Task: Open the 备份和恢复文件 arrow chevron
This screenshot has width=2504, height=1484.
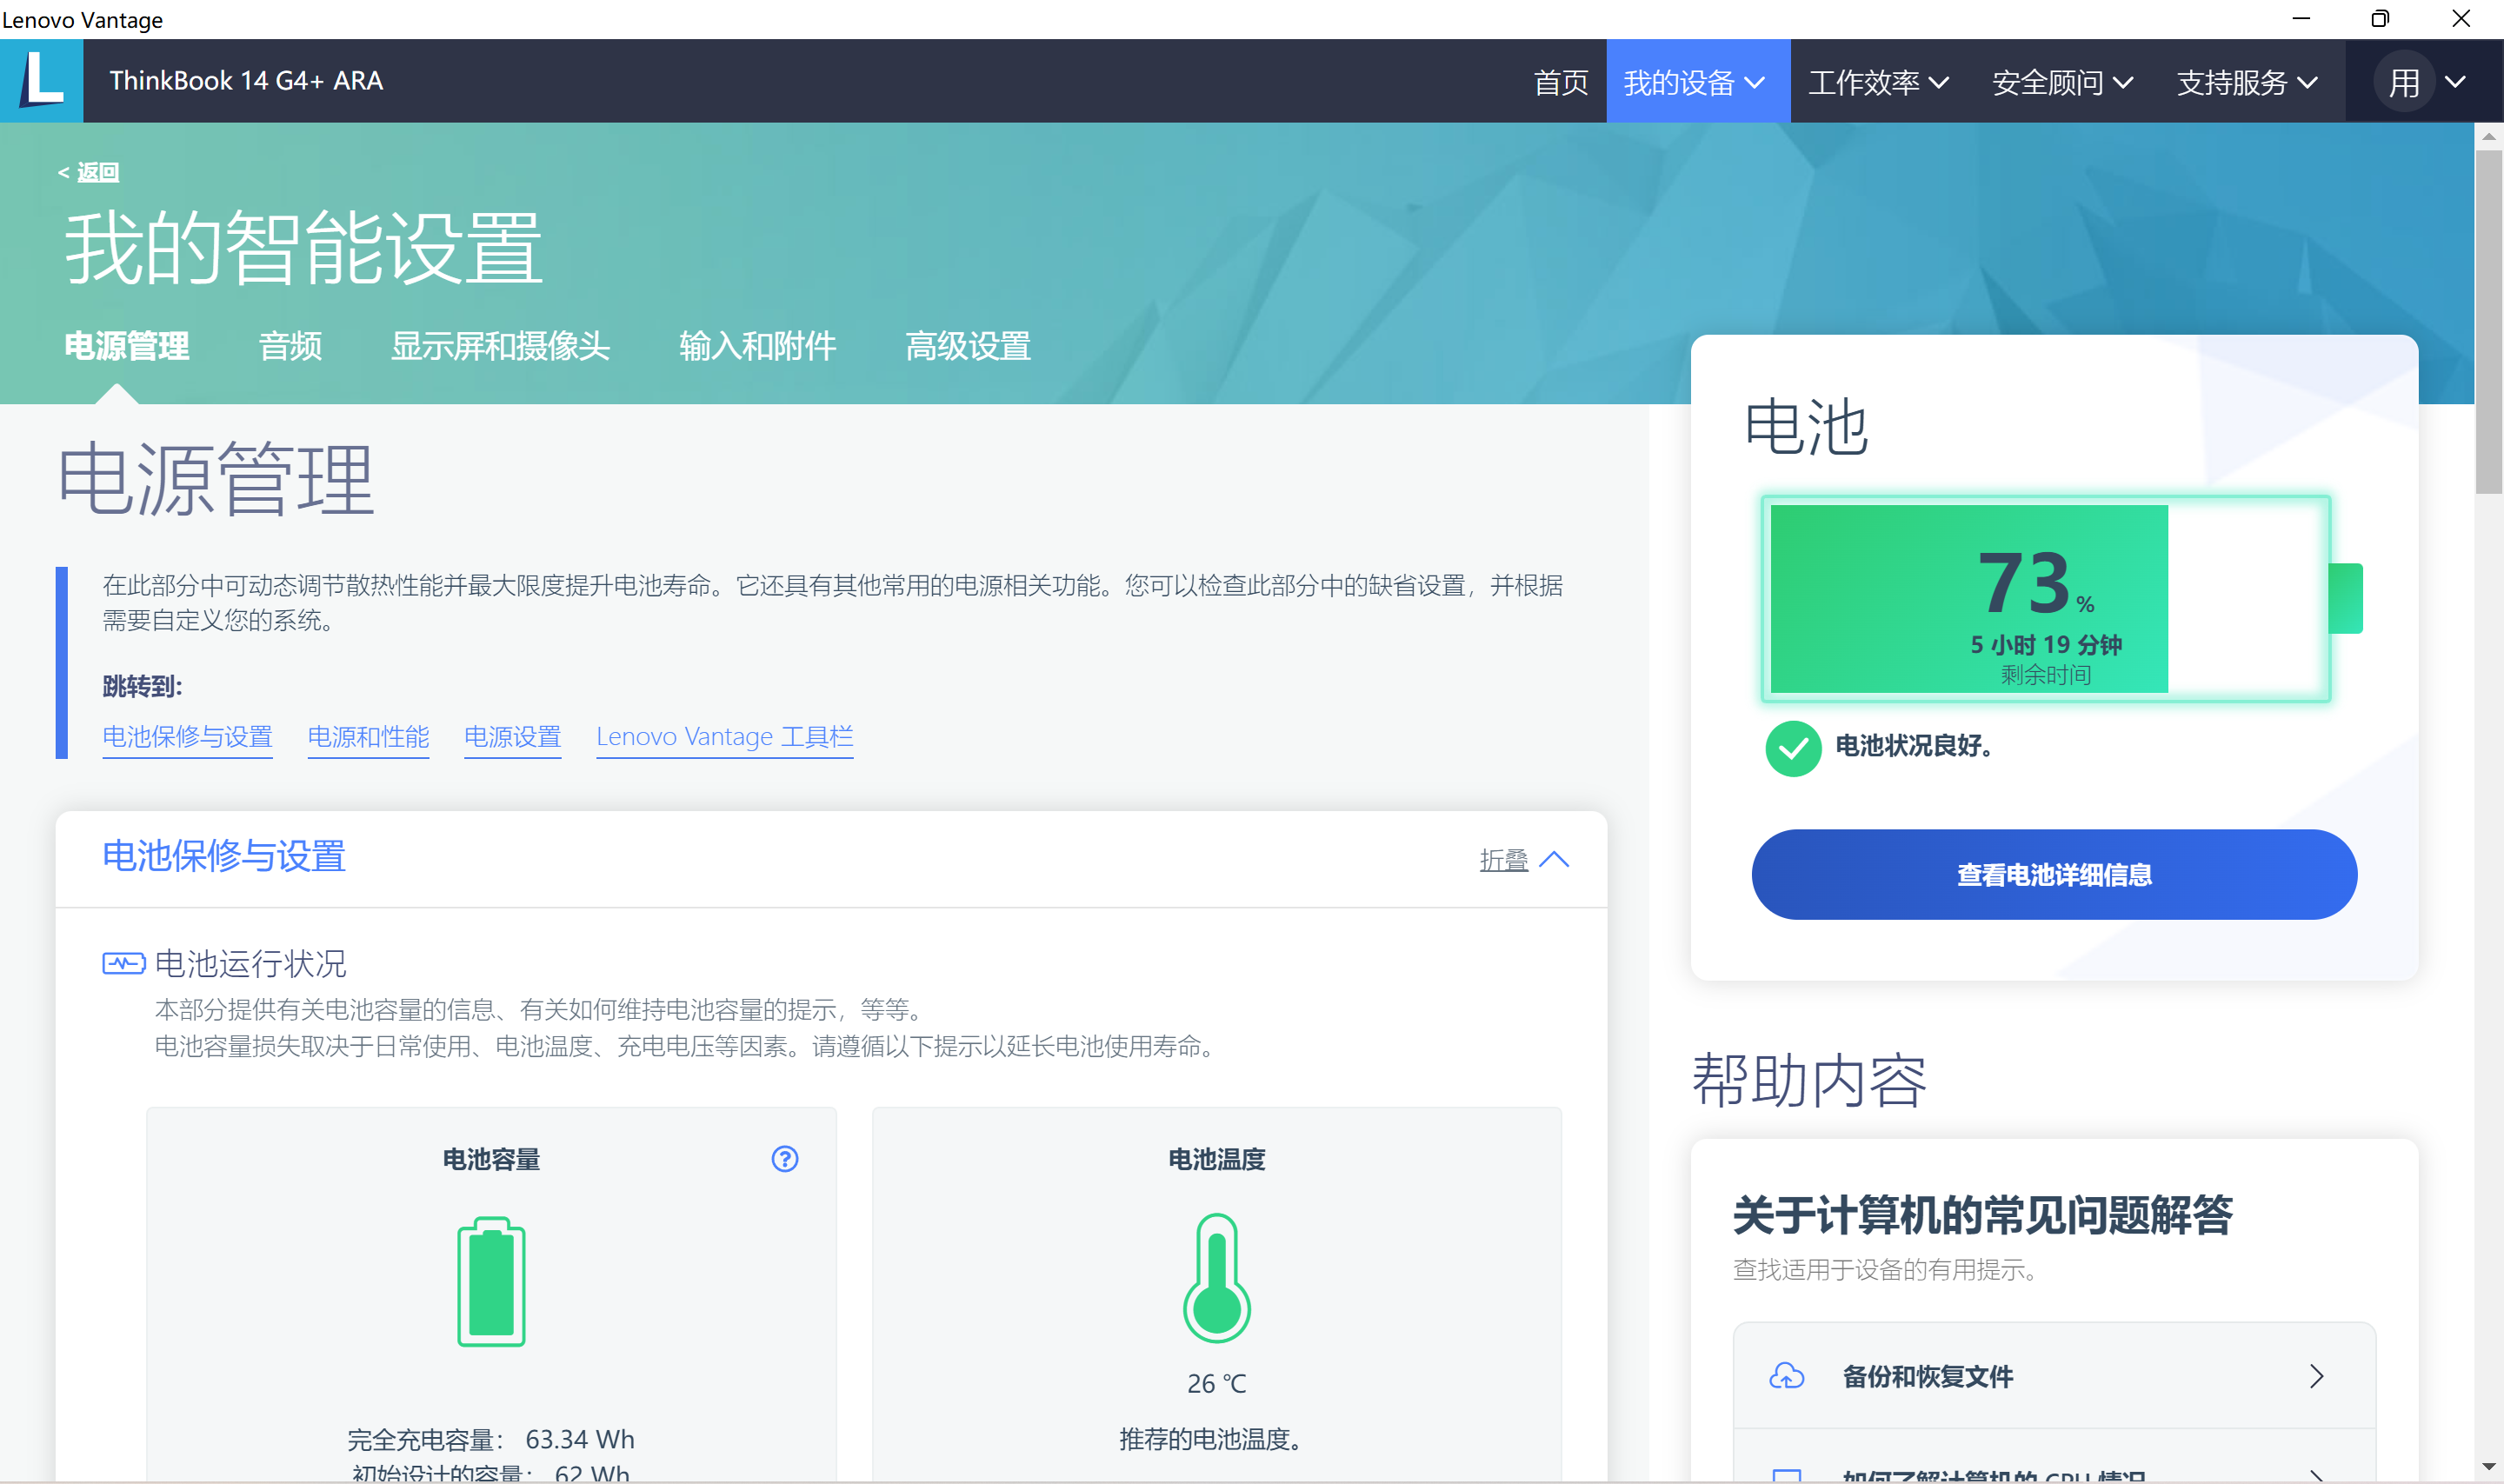Action: [2317, 1377]
